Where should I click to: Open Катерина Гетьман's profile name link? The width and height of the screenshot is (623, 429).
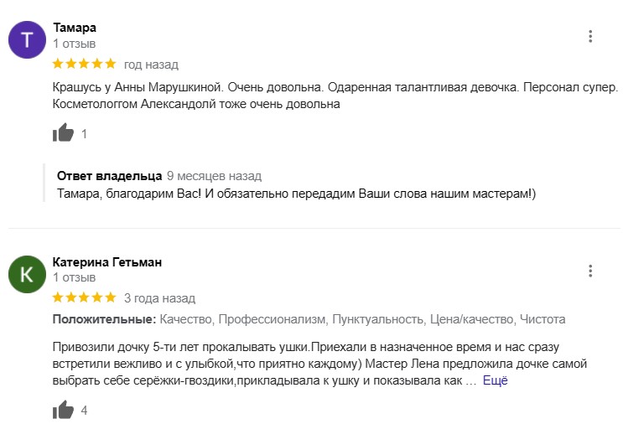(107, 262)
